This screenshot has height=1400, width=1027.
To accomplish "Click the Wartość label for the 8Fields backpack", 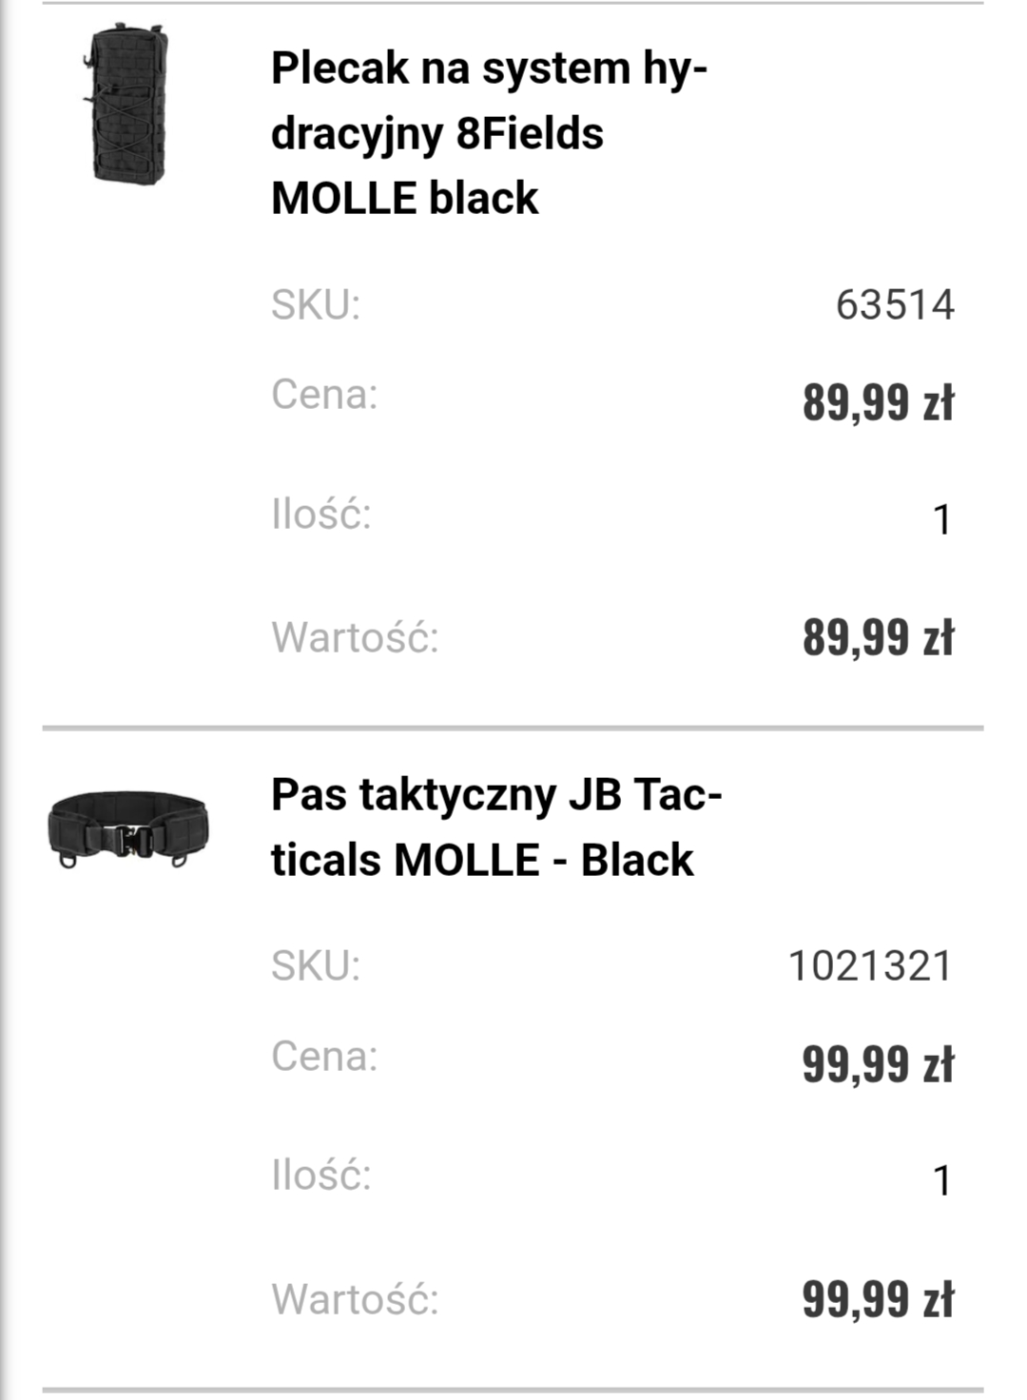I will pyautogui.click(x=356, y=637).
